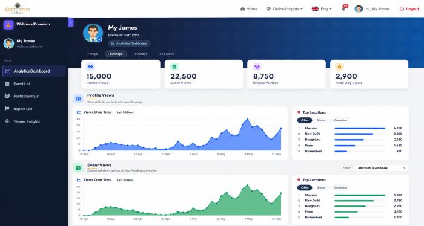Select Cities in Profile Views Top Locations
This screenshot has width=424, height=226.
pos(305,120)
